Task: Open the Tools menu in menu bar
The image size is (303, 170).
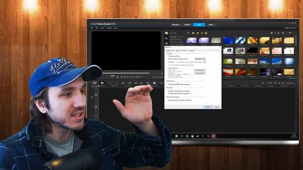Action: click(x=102, y=28)
